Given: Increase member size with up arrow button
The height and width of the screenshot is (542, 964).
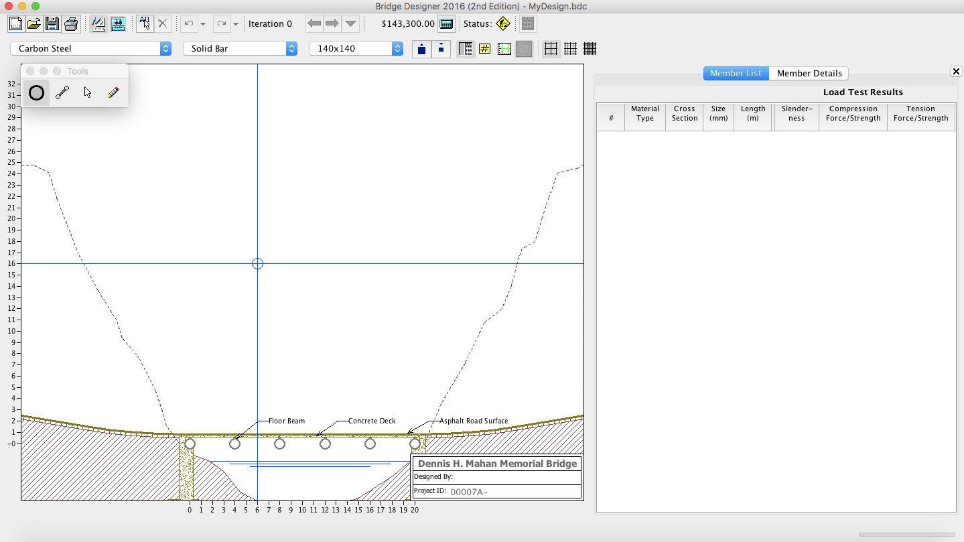Looking at the screenshot, I should point(421,49).
